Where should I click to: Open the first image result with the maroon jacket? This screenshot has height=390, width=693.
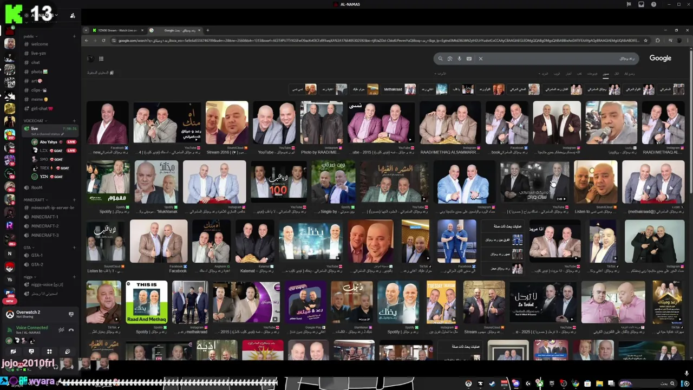pos(108,122)
